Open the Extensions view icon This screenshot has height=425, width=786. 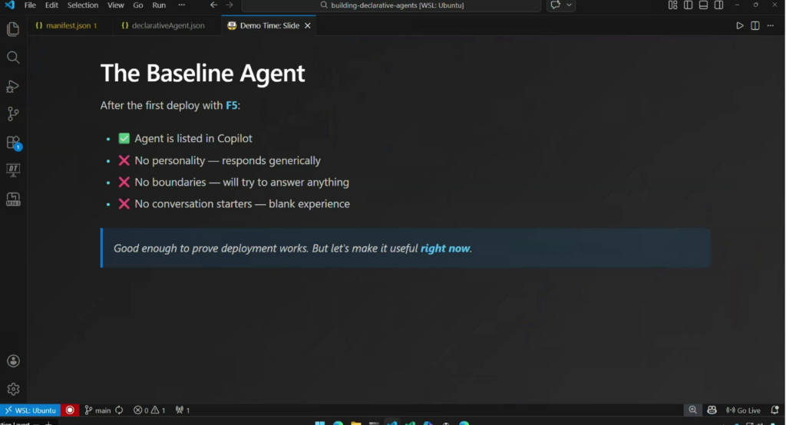click(13, 143)
